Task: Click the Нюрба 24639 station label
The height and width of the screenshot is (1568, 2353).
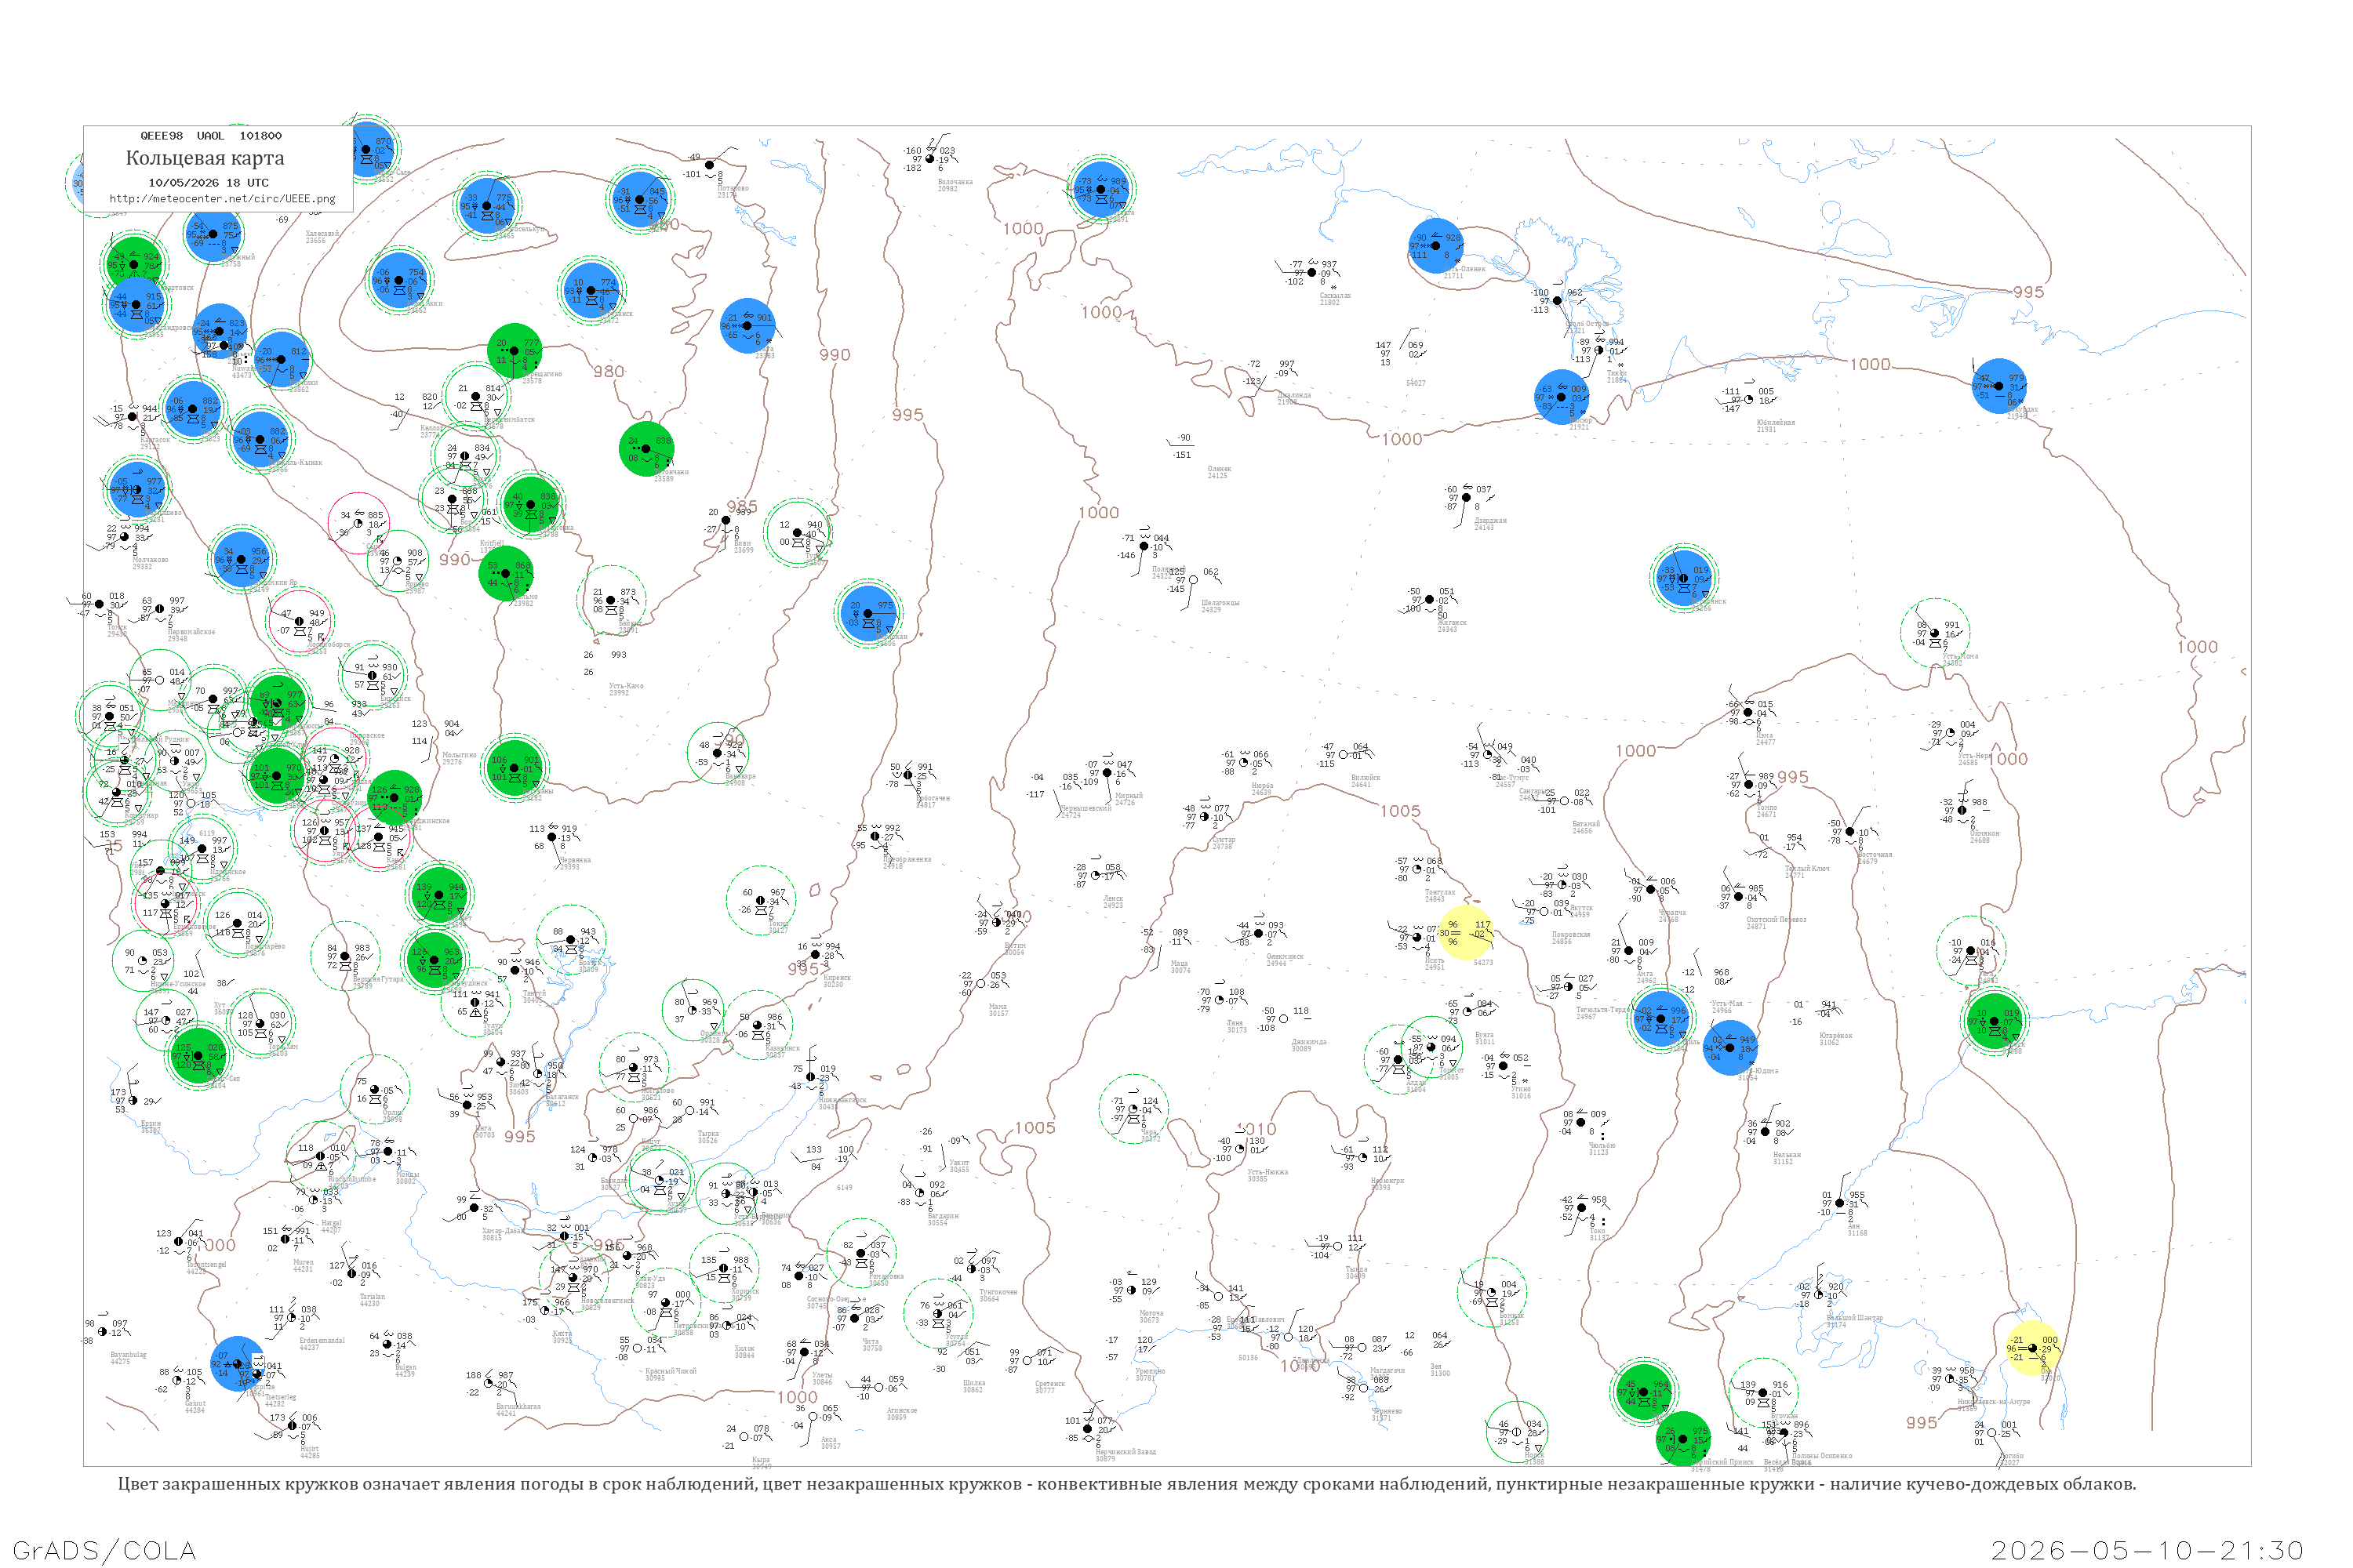Action: [1261, 789]
